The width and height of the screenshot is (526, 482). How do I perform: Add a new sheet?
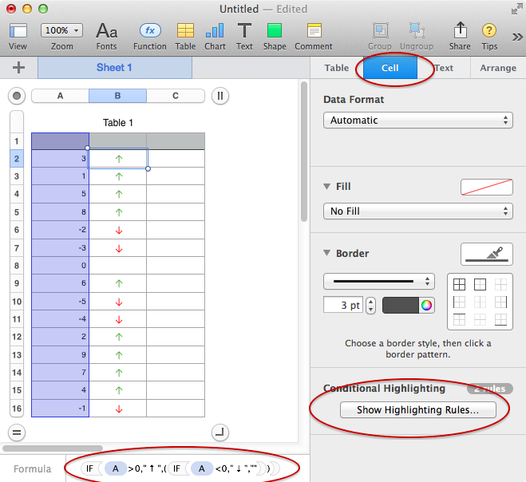pos(19,67)
